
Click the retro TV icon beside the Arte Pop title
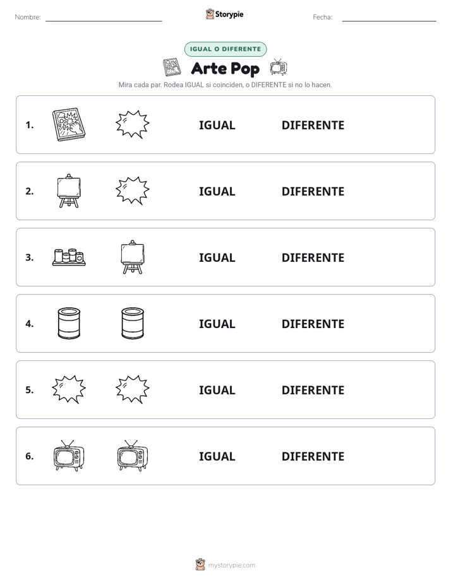[279, 68]
